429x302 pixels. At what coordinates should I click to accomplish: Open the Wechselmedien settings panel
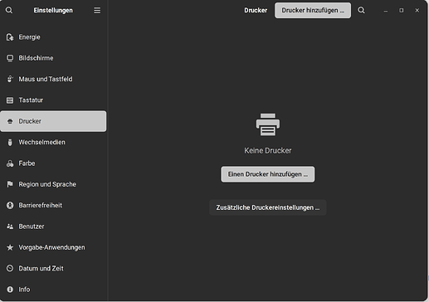[x=53, y=142]
